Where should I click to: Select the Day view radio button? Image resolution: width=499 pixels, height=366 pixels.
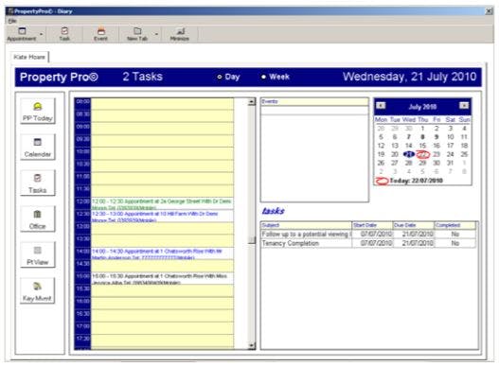220,77
